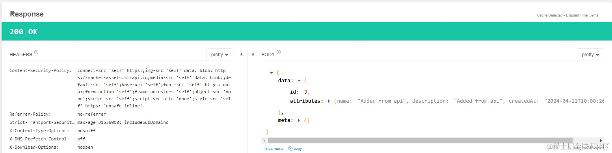
Task: Select the X-Download-Options header name
Action: point(34,147)
